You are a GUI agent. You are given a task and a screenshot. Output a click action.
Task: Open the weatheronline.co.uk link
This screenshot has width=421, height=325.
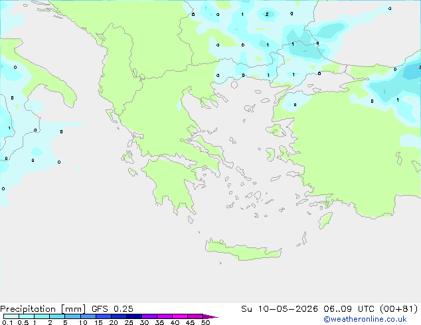[365, 319]
